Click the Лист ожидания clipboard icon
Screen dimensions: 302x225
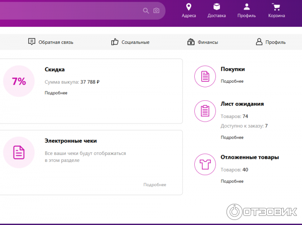[x=205, y=110]
